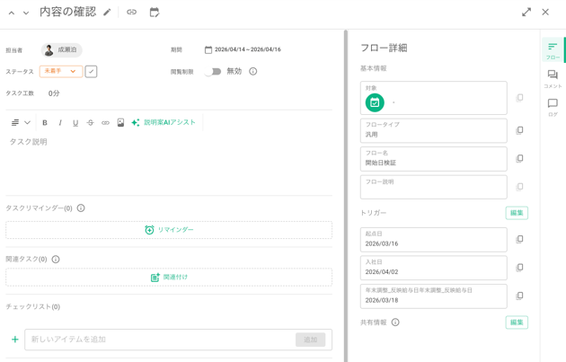566x362 pixels.
Task: Switch to the コメント tab
Action: point(553,79)
